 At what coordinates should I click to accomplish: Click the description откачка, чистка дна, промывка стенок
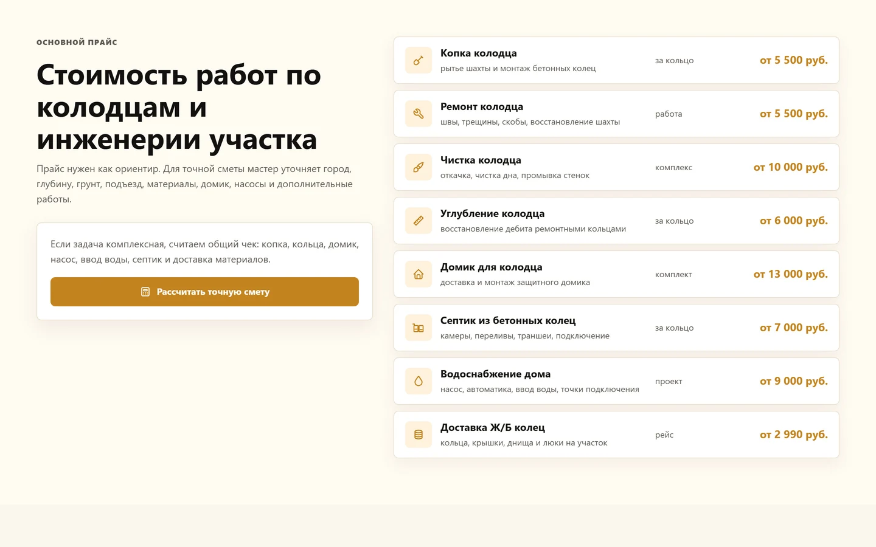pyautogui.click(x=515, y=176)
